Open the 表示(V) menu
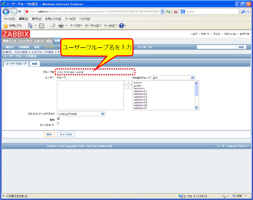The image size is (253, 200). point(37,19)
